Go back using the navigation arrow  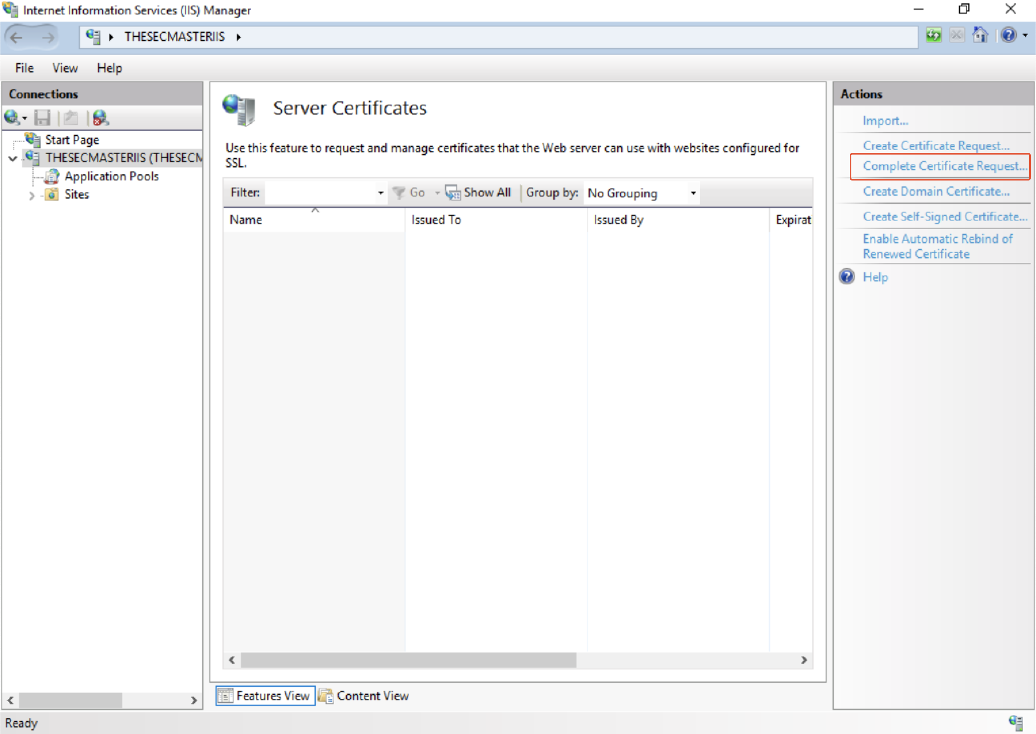click(x=17, y=38)
